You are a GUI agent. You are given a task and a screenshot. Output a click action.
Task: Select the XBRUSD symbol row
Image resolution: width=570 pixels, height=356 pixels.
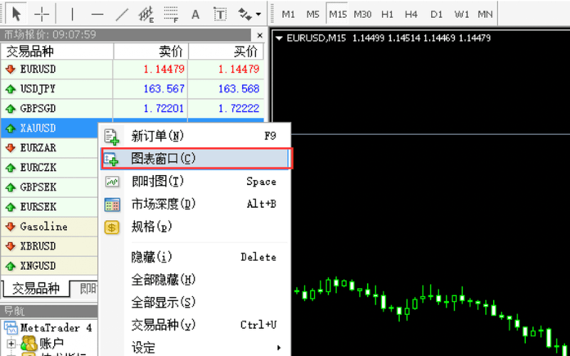coord(50,246)
